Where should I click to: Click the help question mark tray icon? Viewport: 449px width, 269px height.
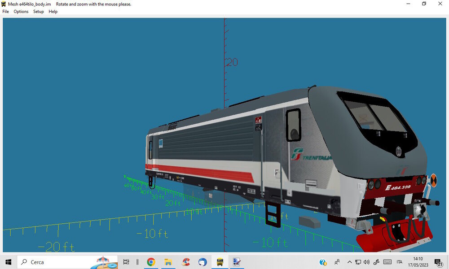pyautogui.click(x=323, y=262)
